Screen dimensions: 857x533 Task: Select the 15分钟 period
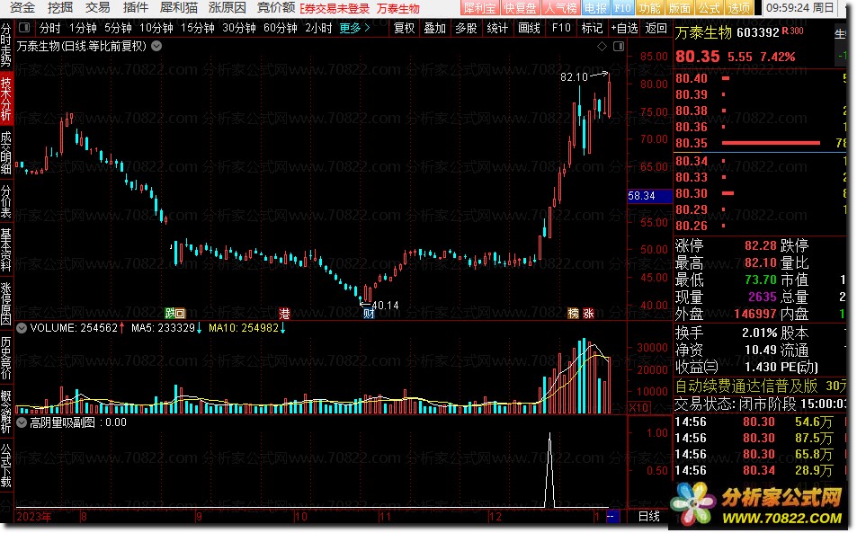[x=197, y=28]
